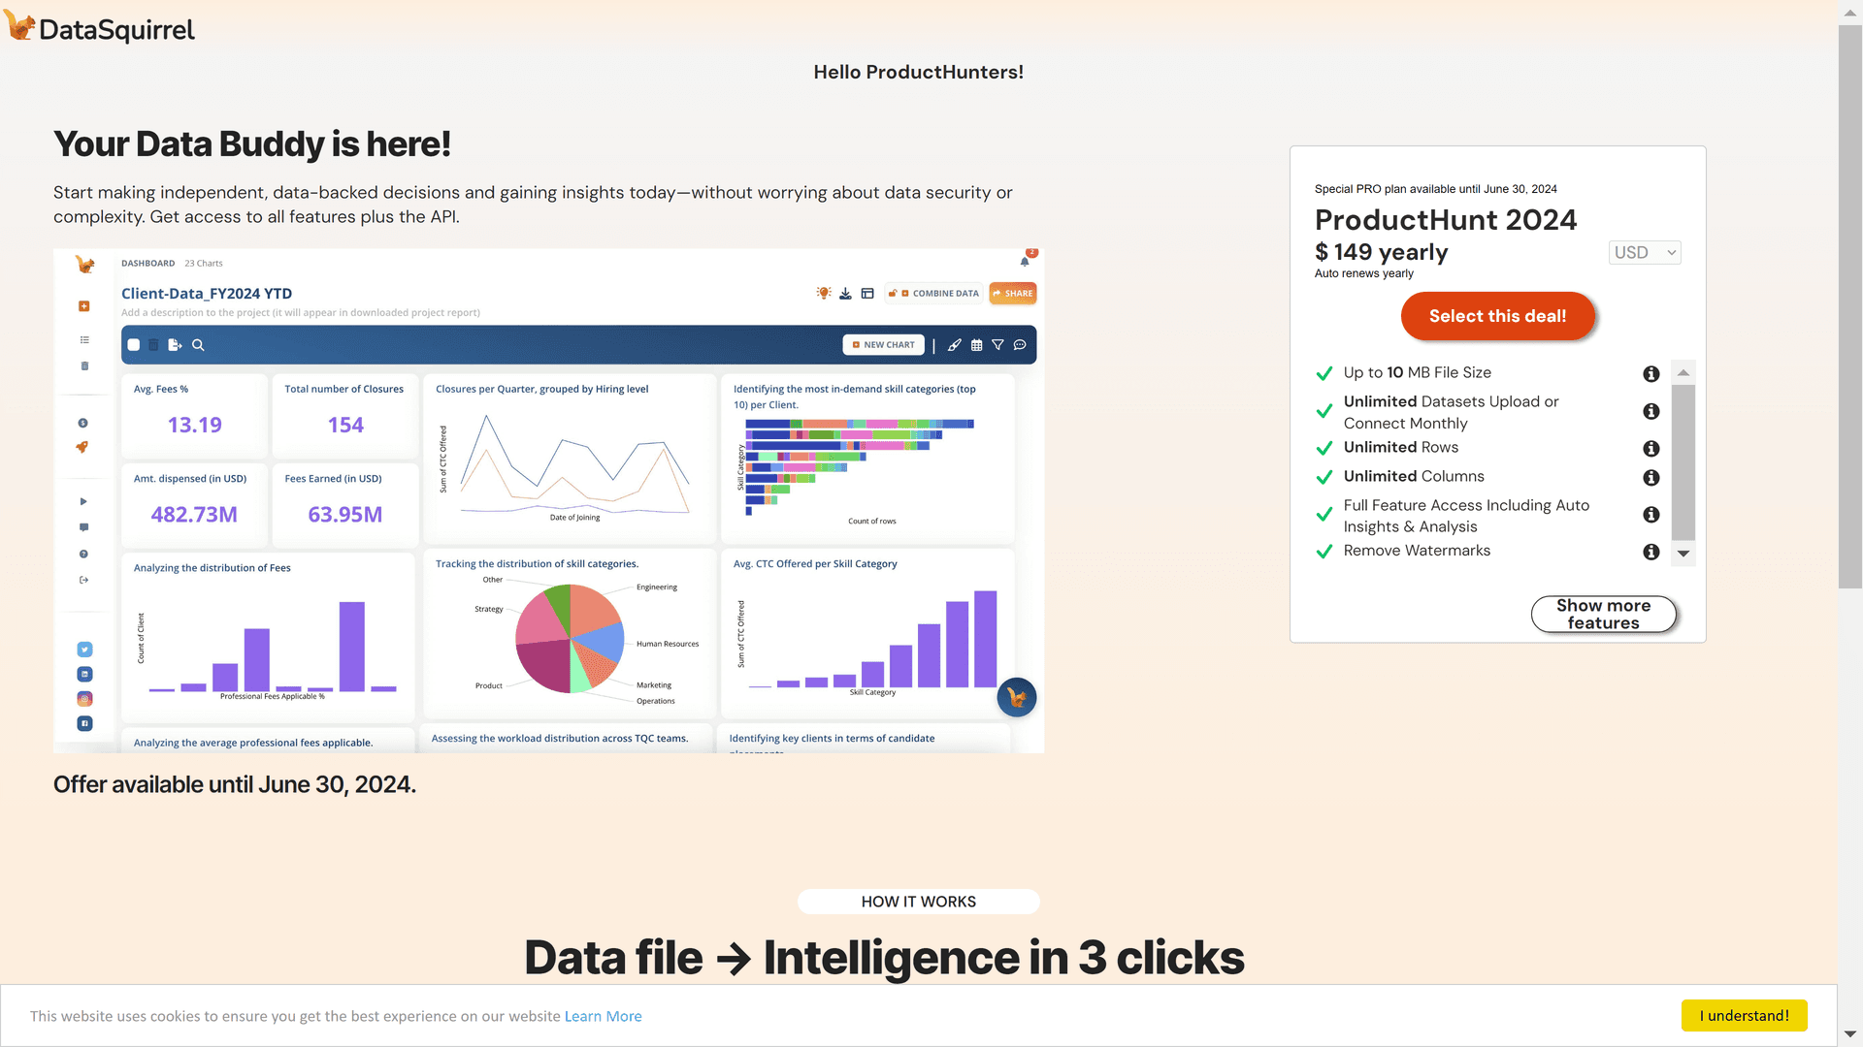
Task: View info on Remove Watermarks
Action: [1651, 552]
